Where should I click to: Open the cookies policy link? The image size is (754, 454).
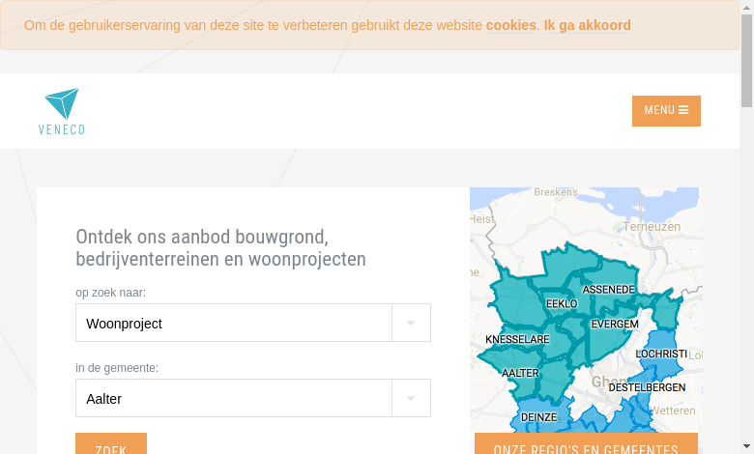coord(510,25)
